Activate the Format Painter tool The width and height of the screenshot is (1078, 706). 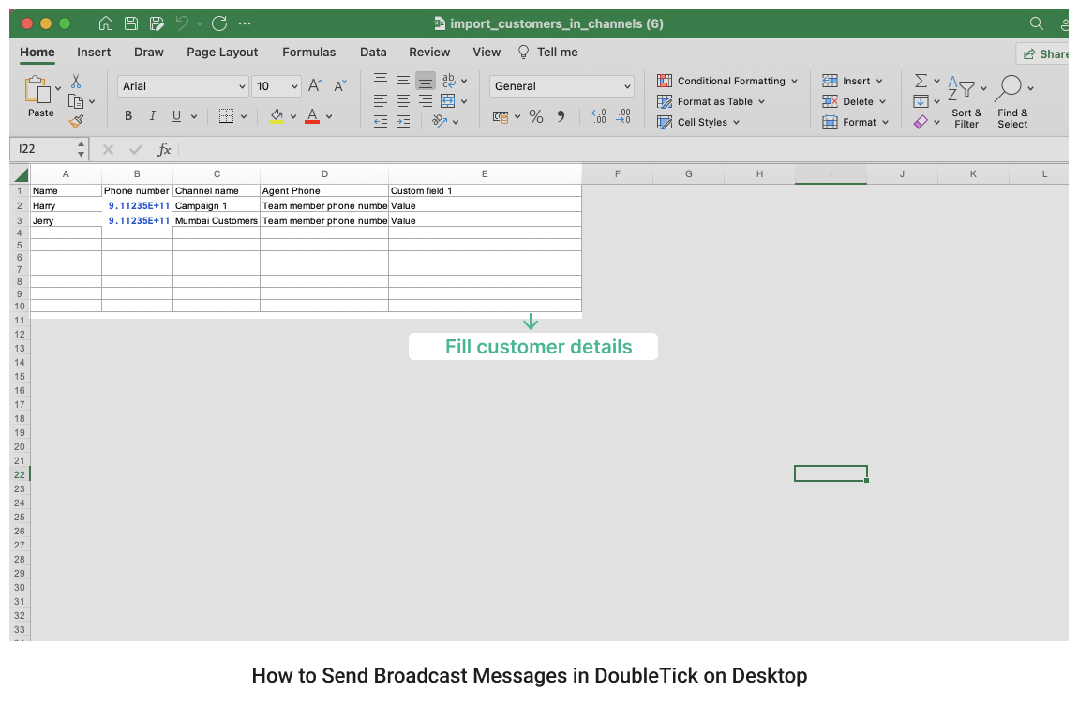(x=78, y=120)
